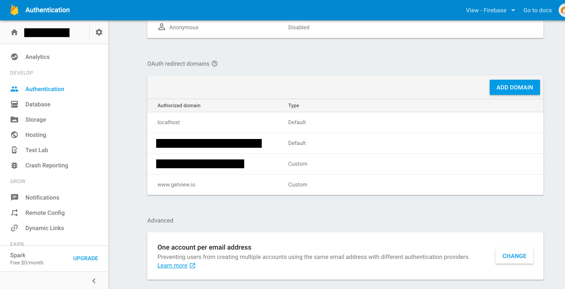Click the Analytics chart icon
The image size is (565, 289).
tap(14, 57)
